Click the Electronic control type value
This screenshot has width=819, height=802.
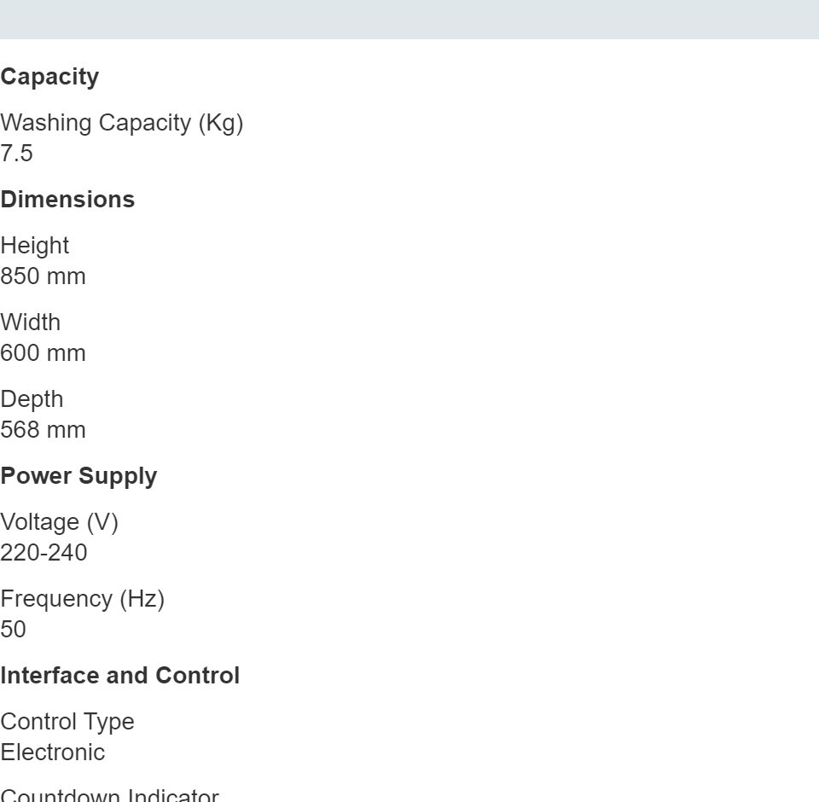(x=53, y=753)
